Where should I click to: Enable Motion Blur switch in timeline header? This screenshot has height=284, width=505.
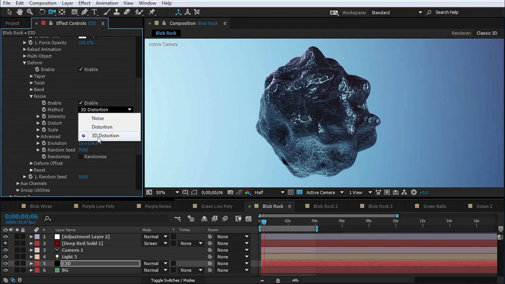click(x=225, y=219)
